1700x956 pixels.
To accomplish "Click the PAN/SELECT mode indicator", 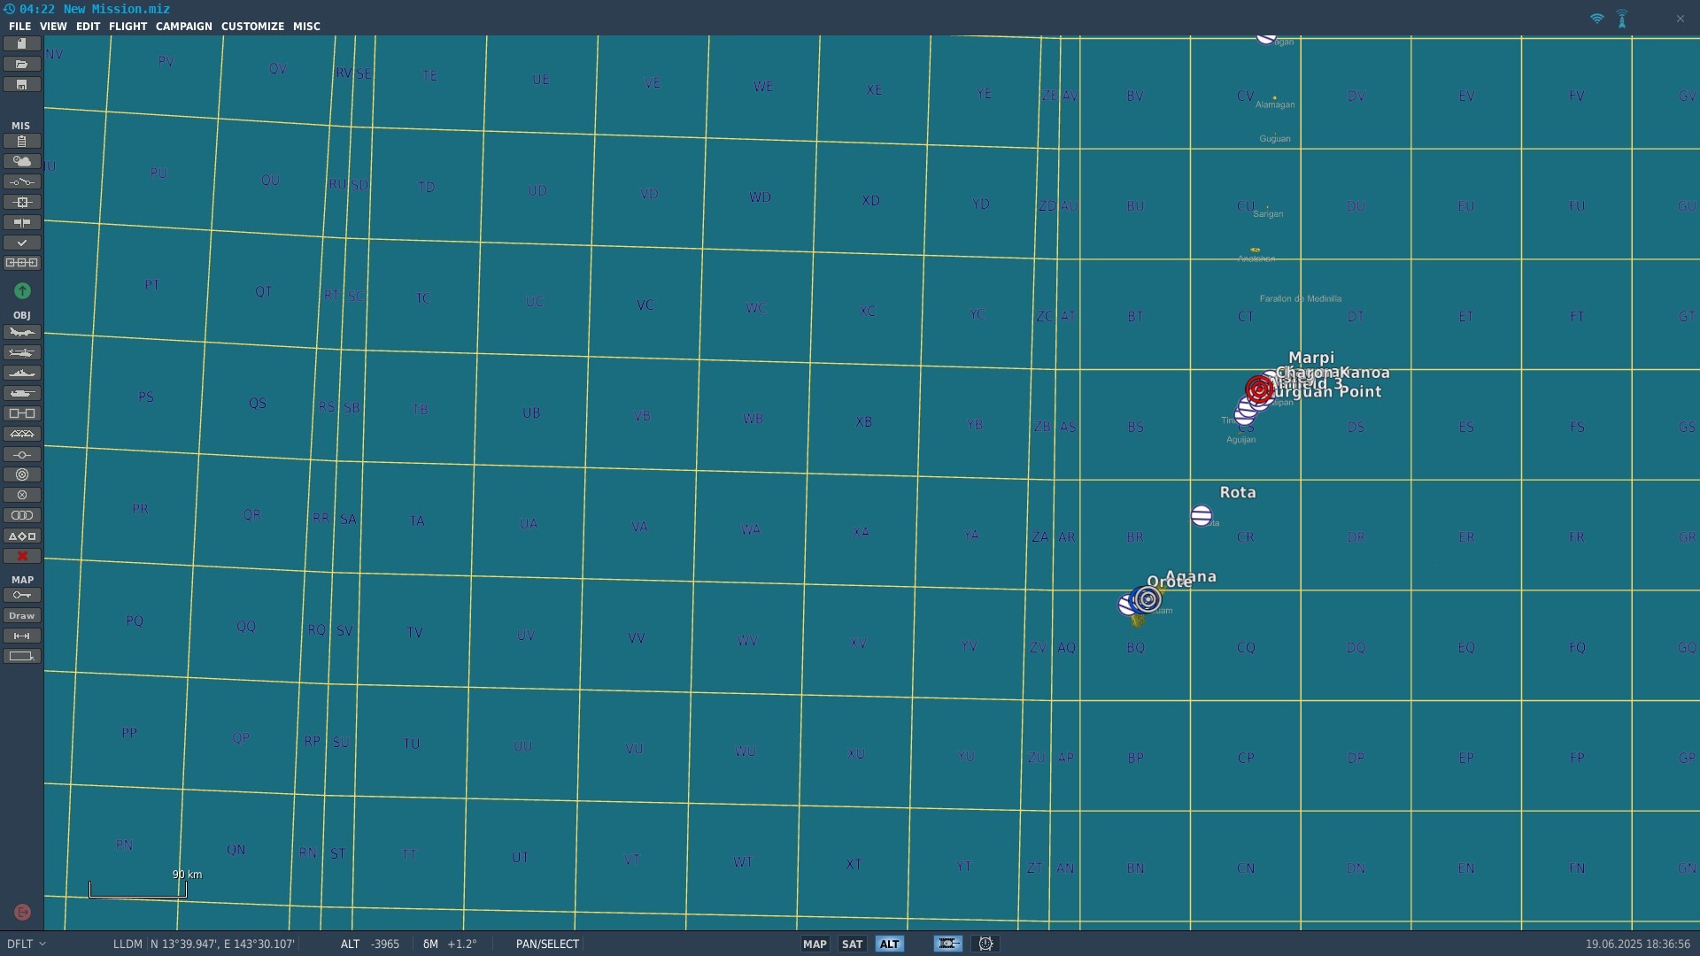I will (x=547, y=944).
